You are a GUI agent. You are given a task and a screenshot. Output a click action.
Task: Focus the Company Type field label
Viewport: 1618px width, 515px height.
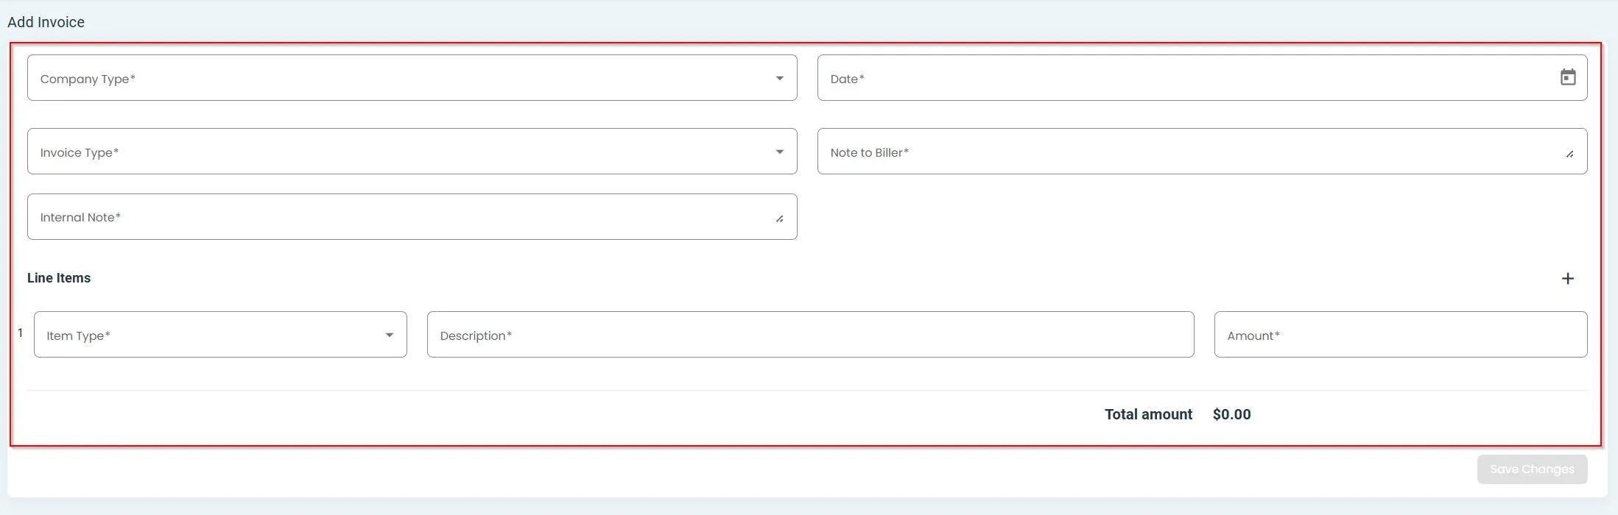pos(88,79)
